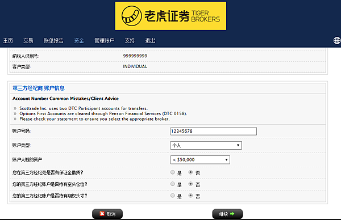This screenshot has height=220, width=341.
Task: Click the 客户类型 label
Action: pyautogui.click(x=22, y=66)
